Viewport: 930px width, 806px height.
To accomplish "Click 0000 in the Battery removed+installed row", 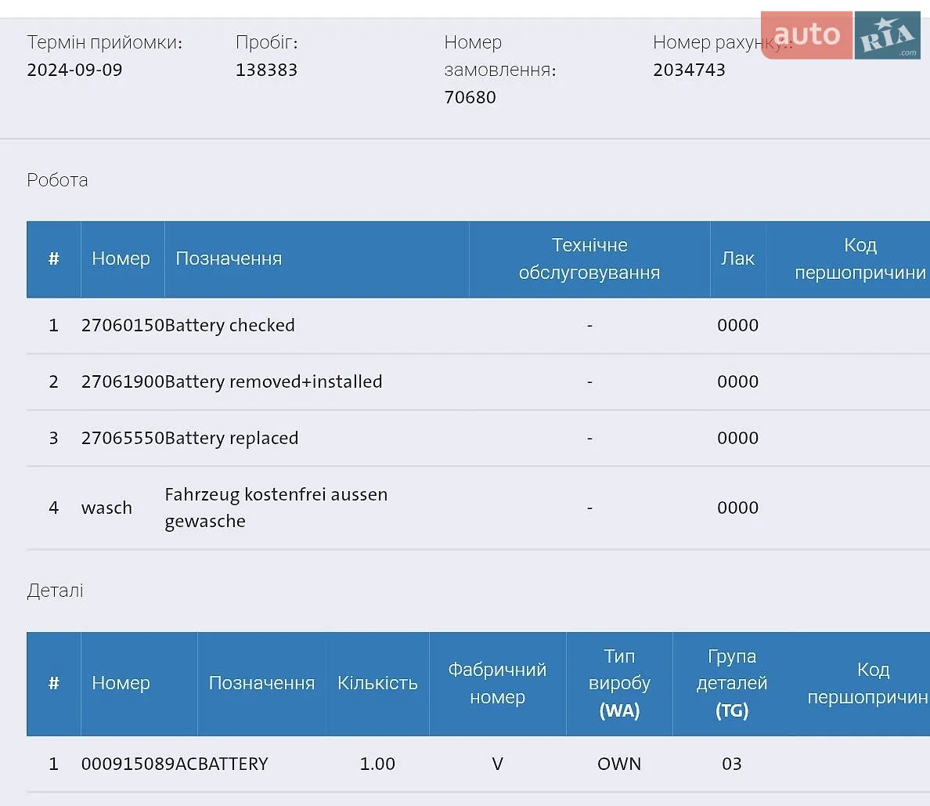I will pos(738,381).
